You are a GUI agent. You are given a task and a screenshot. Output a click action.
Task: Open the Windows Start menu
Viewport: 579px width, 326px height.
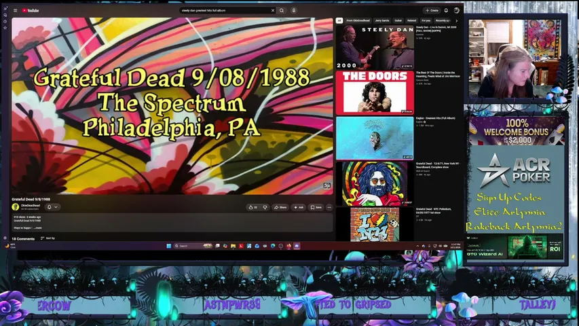[x=169, y=246]
